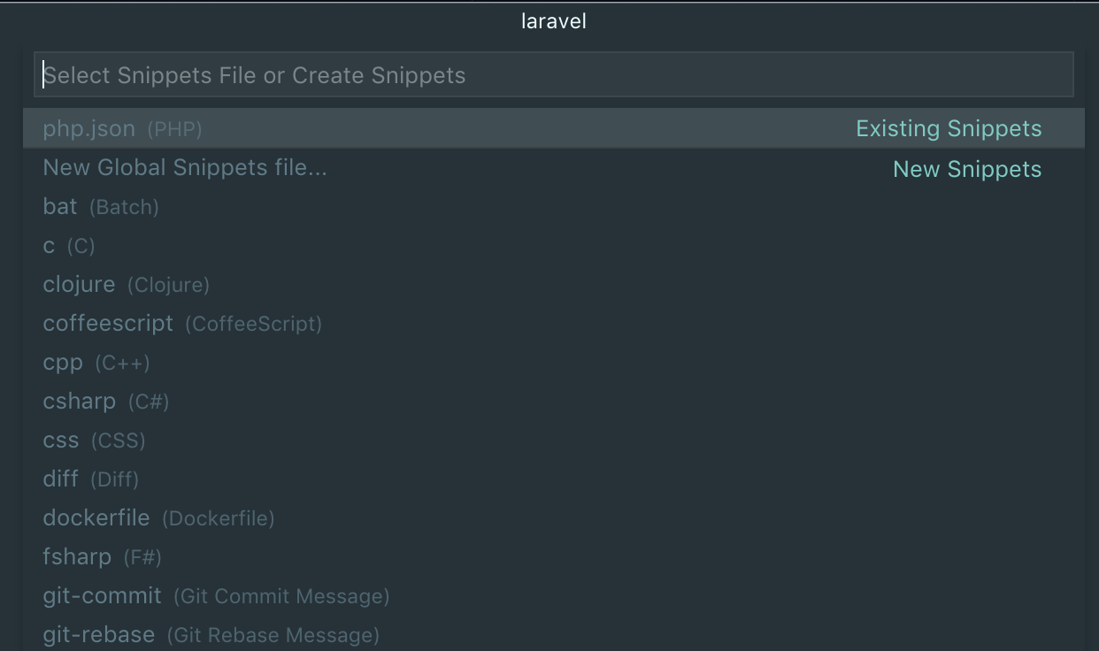Image resolution: width=1099 pixels, height=651 pixels.
Task: Select cpp (C++) snippets entry
Action: coord(96,363)
